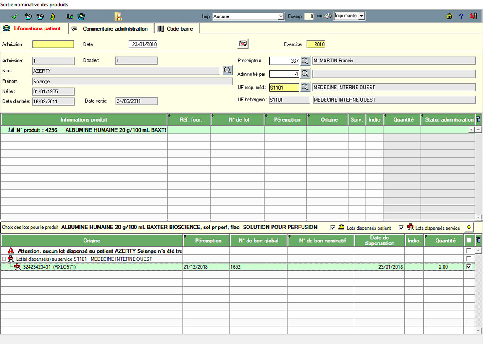
Task: Click the magnifier next to Prescripteur field
Action: (305, 61)
